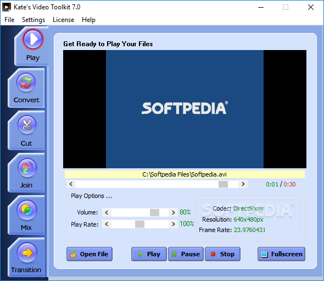Open the Transition module in the sidebar
This screenshot has width=324, height=281.
point(26,257)
